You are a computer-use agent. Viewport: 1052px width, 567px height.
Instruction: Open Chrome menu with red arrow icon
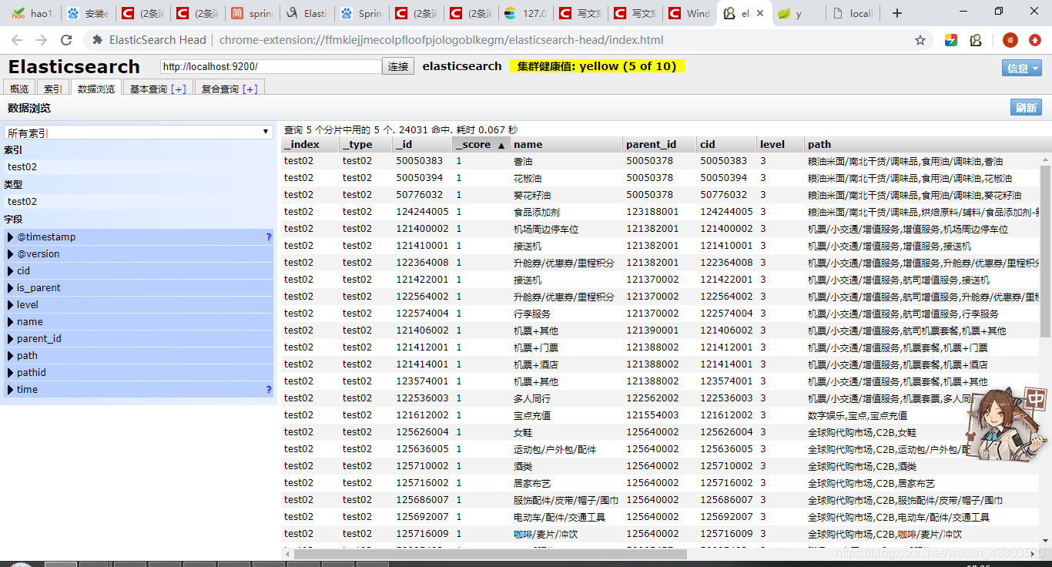[x=1035, y=40]
